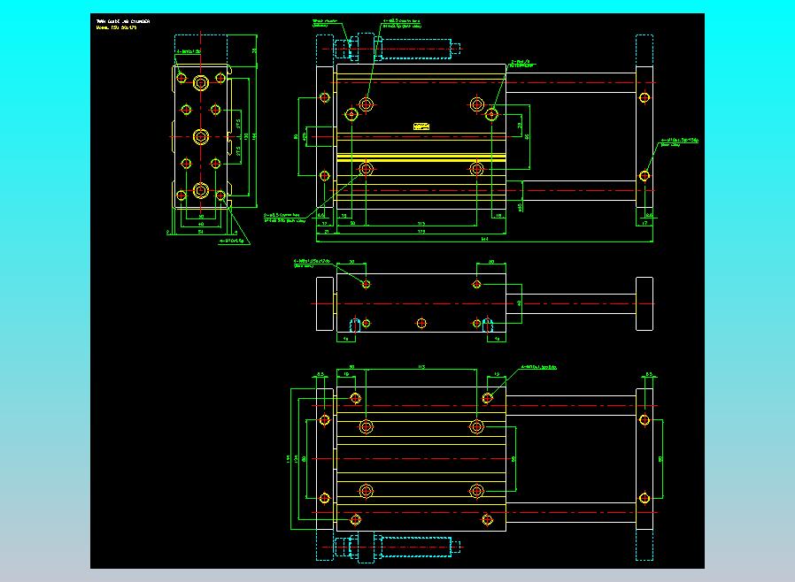
Task: Pick the "4-M10x1.5p" leader note under end view
Action: coord(233,241)
